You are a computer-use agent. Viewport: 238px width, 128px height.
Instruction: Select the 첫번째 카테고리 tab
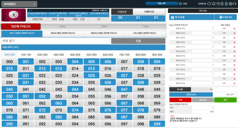coord(21,26)
